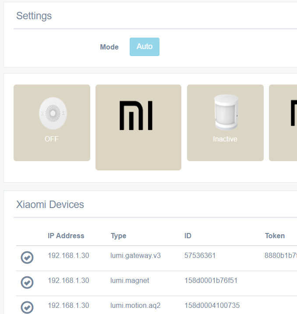The image size is (297, 314).
Task: Click the gateway device icon
Action: [x=52, y=113]
